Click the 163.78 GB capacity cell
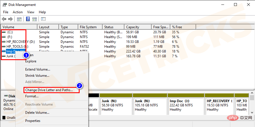The image size is (255, 127). pyautogui.click(x=133, y=56)
